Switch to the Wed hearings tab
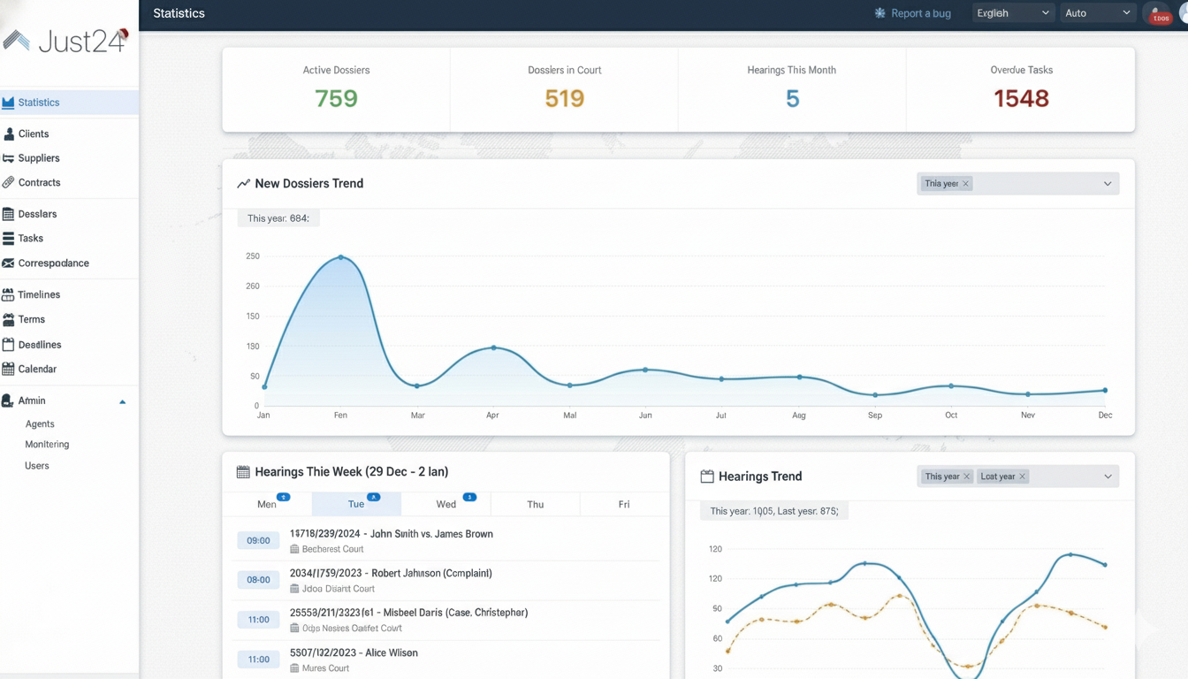Image resolution: width=1188 pixels, height=679 pixels. coord(445,504)
